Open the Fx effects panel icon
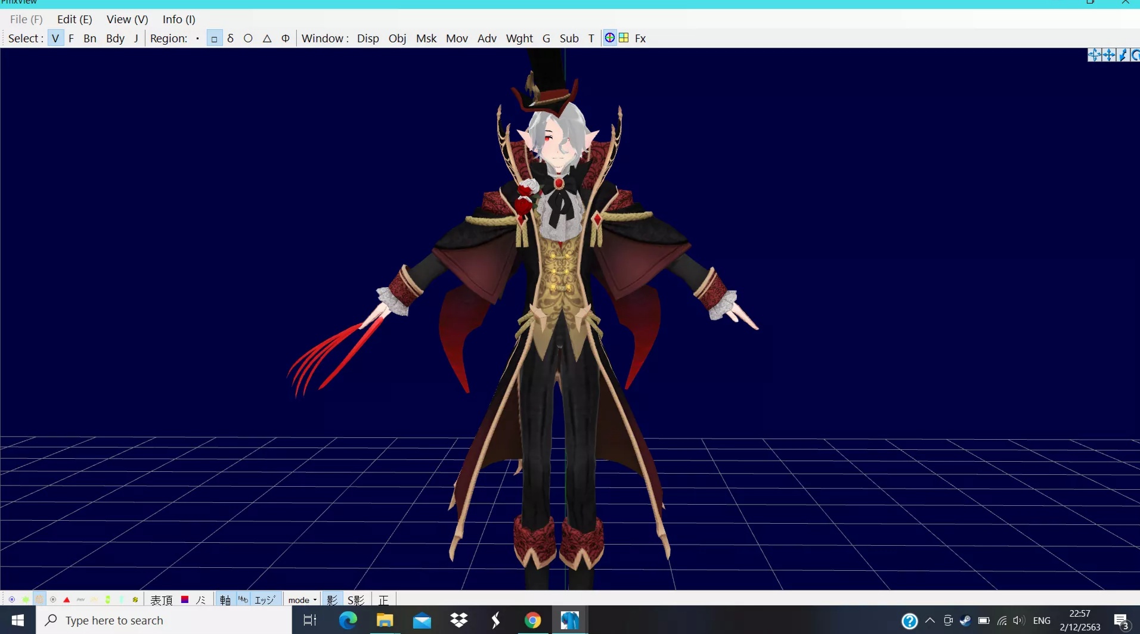The image size is (1140, 634). (639, 38)
